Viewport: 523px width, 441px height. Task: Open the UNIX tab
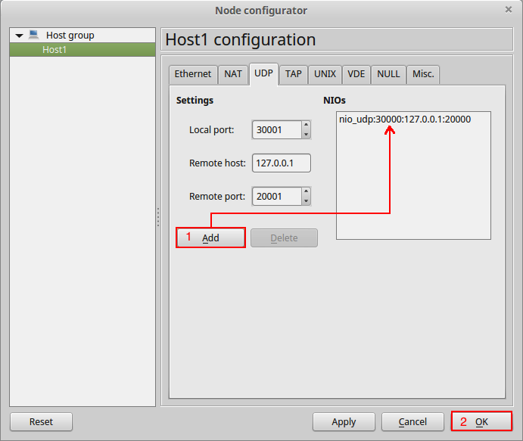(x=325, y=74)
